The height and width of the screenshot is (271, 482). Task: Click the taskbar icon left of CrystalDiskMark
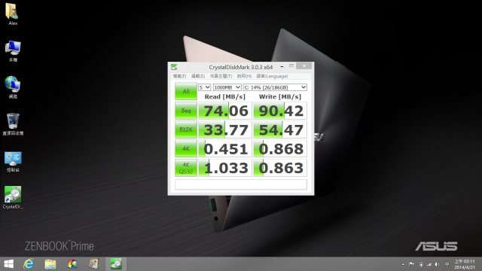(x=94, y=264)
